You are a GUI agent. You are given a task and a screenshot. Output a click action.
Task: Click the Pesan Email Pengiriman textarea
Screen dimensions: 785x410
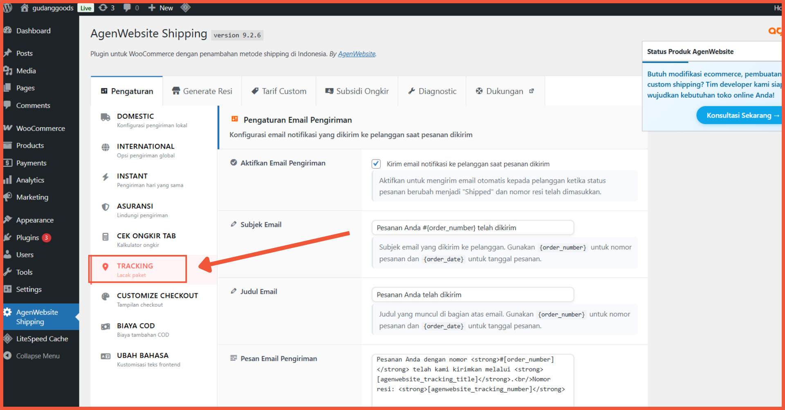click(x=473, y=380)
